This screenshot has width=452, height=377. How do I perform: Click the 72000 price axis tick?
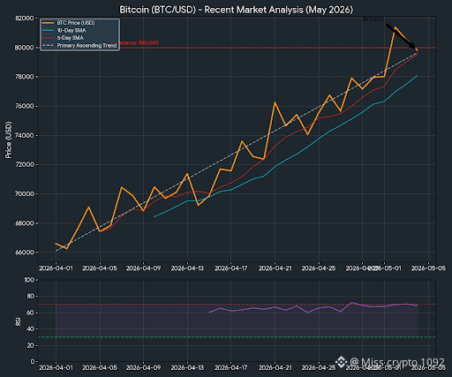pos(25,165)
